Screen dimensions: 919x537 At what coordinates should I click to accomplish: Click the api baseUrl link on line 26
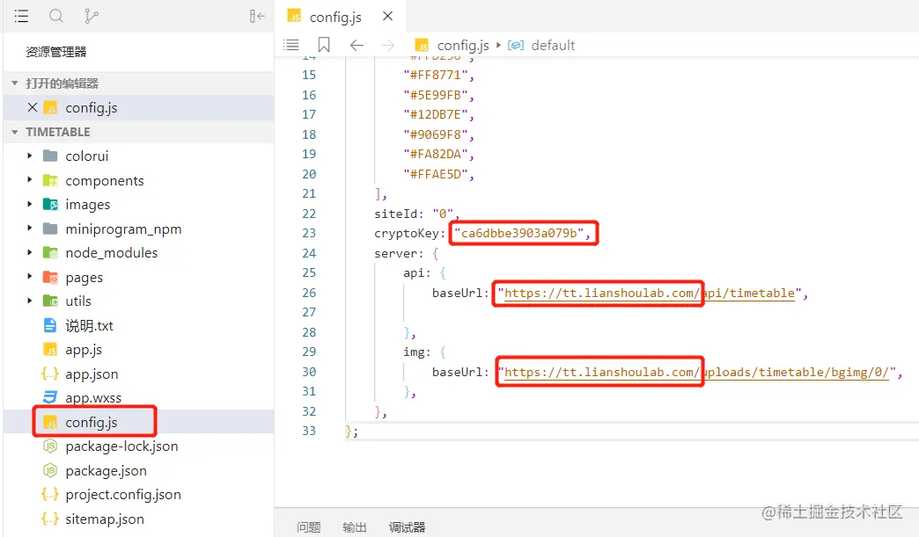[x=650, y=293]
